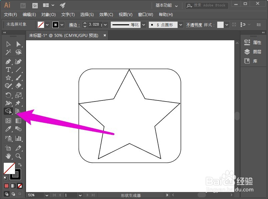Open the 库 libraries panel

251,61
